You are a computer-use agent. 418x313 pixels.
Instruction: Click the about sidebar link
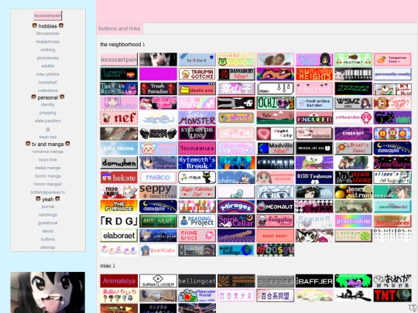[x=48, y=231]
